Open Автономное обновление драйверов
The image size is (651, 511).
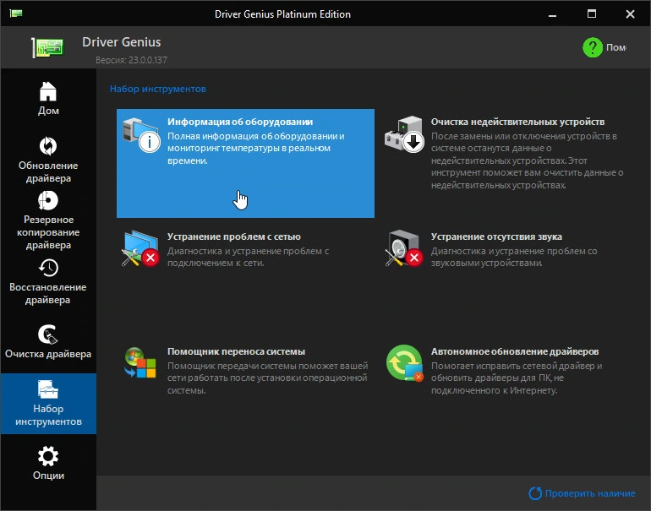coord(515,351)
